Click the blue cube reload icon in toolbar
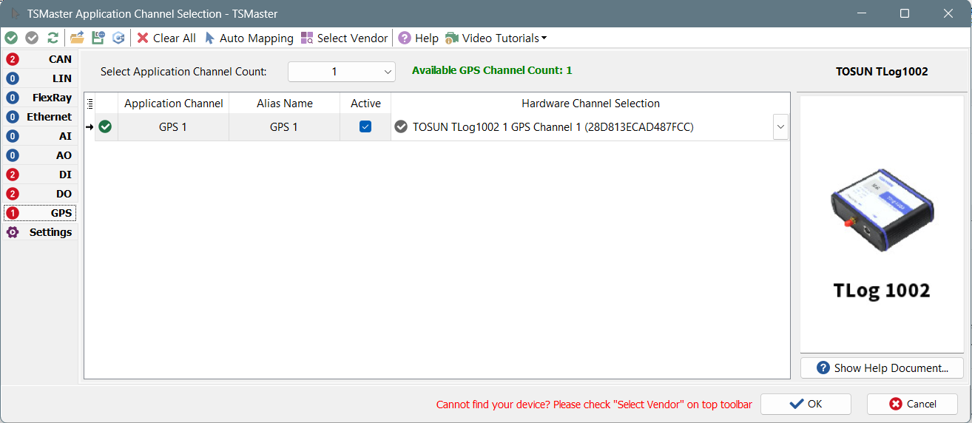972x423 pixels. click(118, 38)
